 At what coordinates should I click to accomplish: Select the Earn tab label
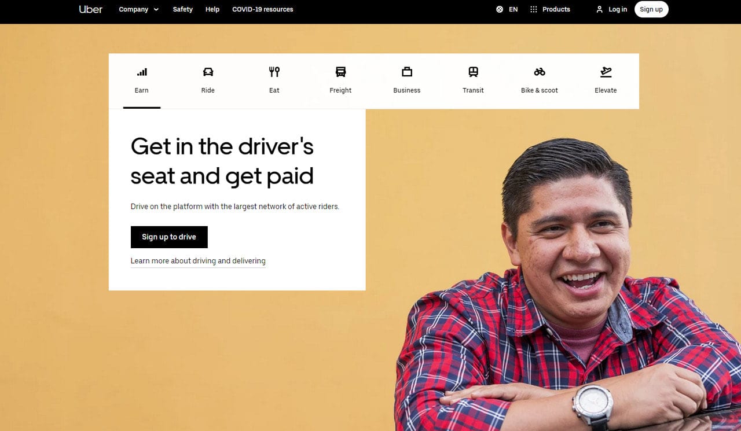click(142, 90)
